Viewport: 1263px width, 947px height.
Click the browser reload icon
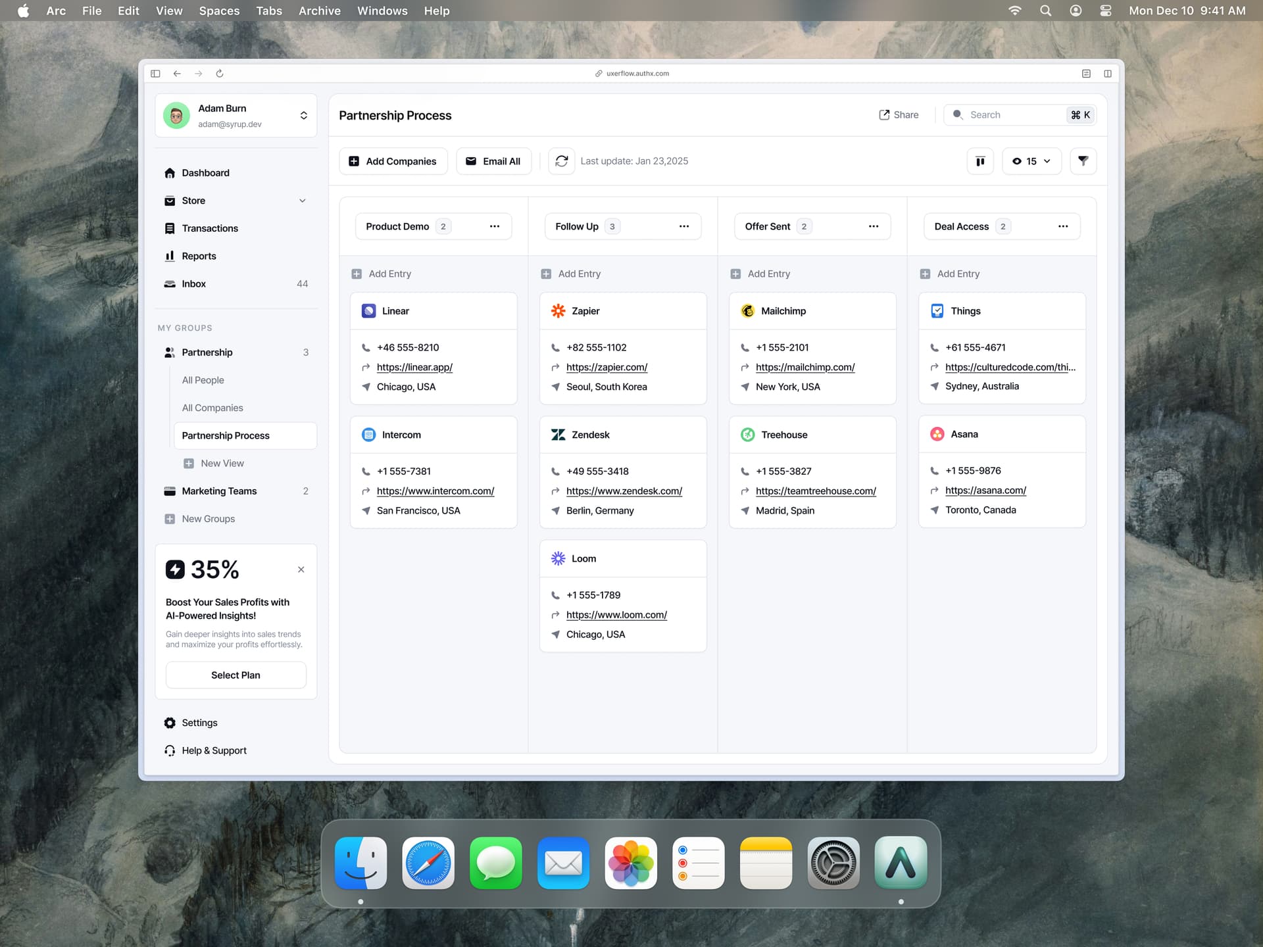coord(220,74)
